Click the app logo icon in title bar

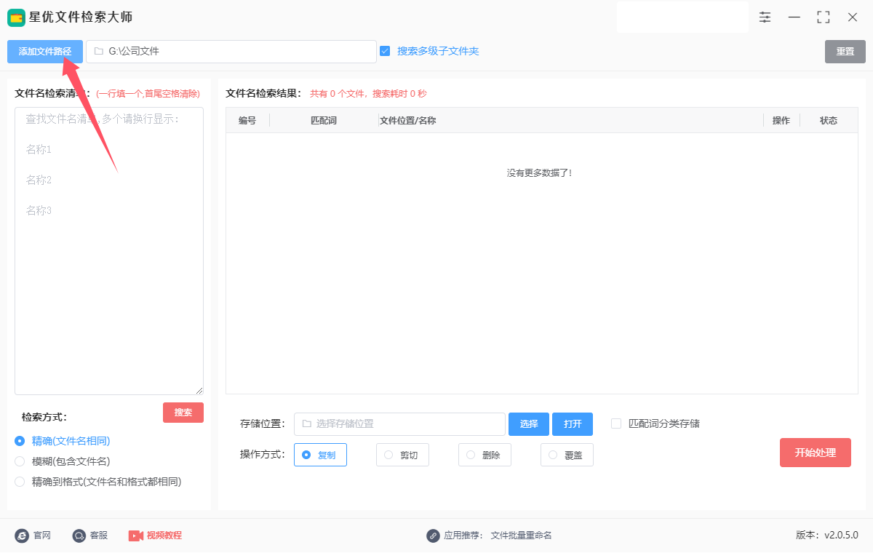16,17
